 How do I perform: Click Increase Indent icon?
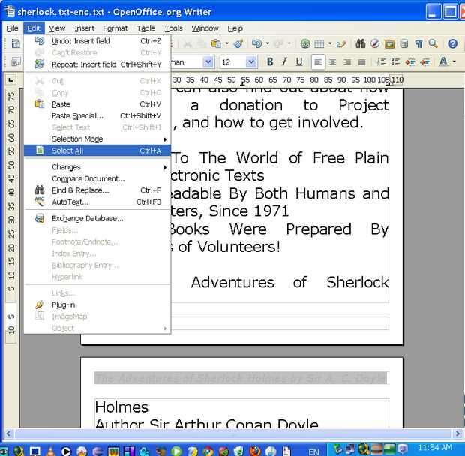click(424, 62)
